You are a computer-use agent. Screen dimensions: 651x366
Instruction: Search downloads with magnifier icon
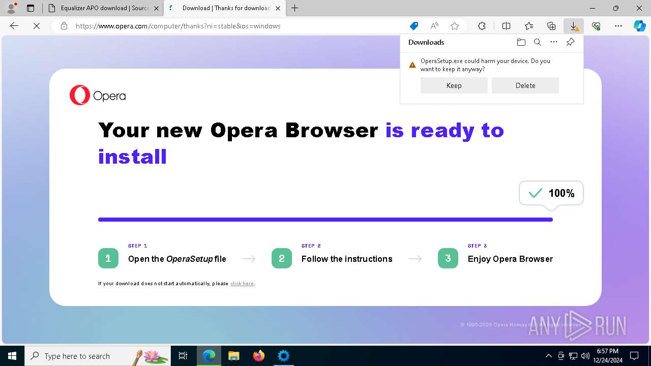(537, 42)
